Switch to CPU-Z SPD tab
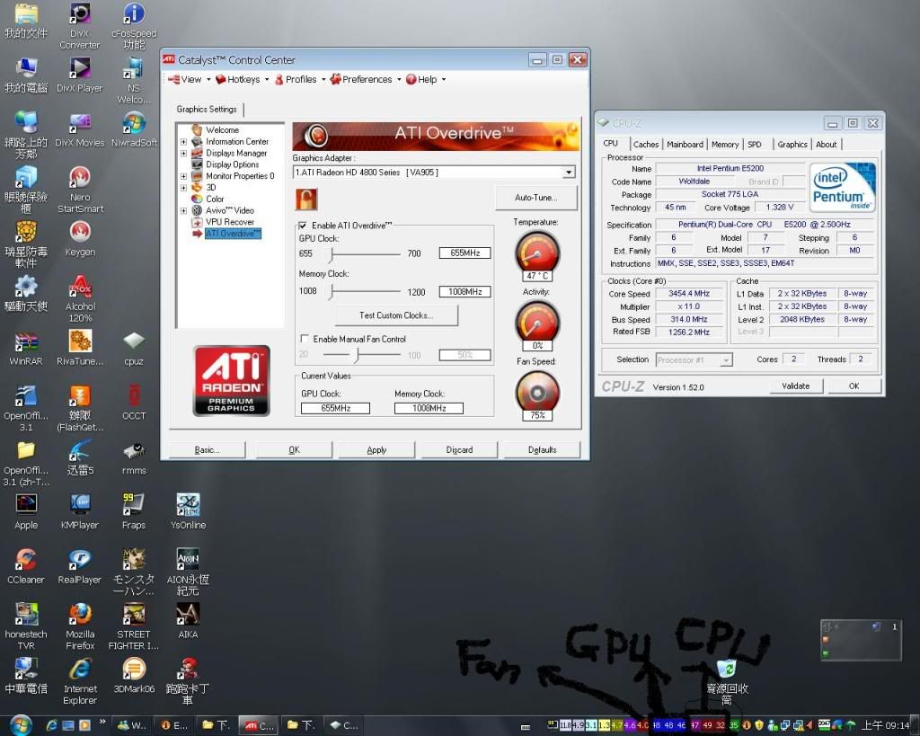920x736 pixels. [755, 145]
